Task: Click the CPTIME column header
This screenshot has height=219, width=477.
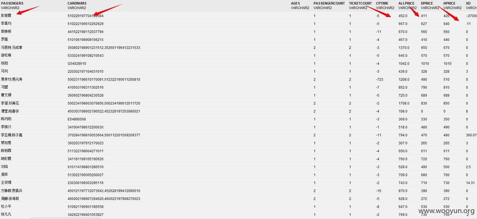Action: tap(382, 3)
